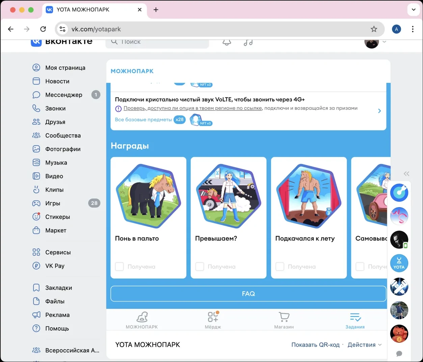
Task: Go back with the browser arrow
Action: point(11,29)
